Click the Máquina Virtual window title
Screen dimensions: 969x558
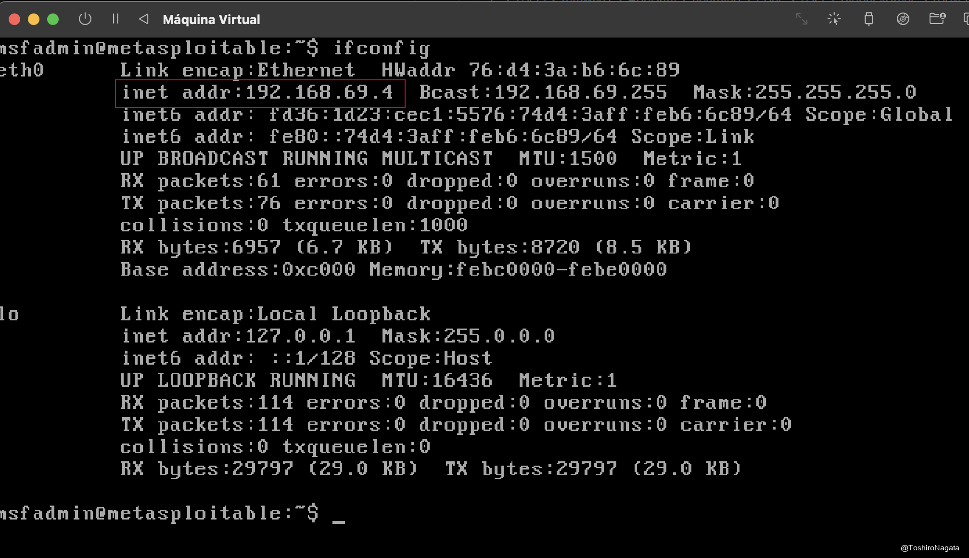[x=211, y=20]
